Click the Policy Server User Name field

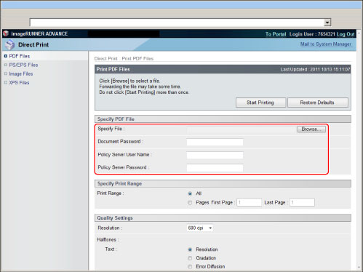click(215, 155)
